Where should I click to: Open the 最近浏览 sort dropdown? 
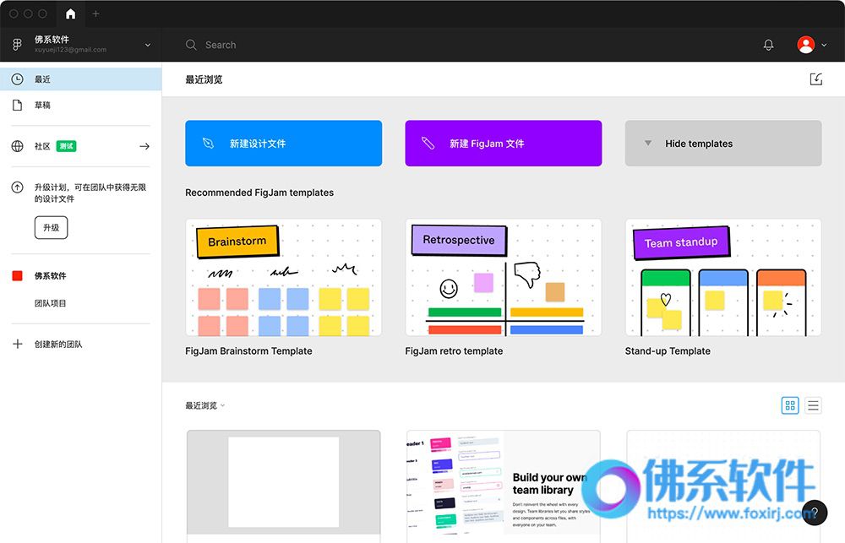205,405
